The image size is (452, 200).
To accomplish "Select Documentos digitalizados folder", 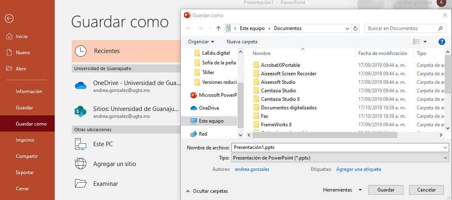I will click(x=289, y=108).
